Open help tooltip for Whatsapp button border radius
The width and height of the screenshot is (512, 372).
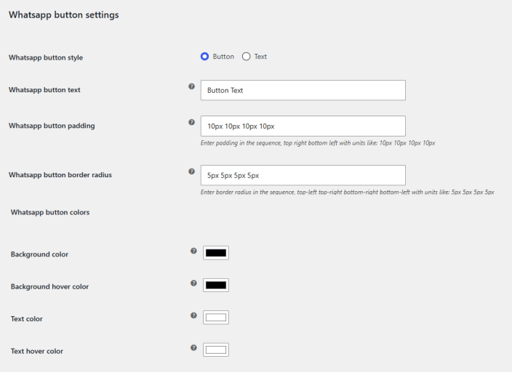(192, 171)
